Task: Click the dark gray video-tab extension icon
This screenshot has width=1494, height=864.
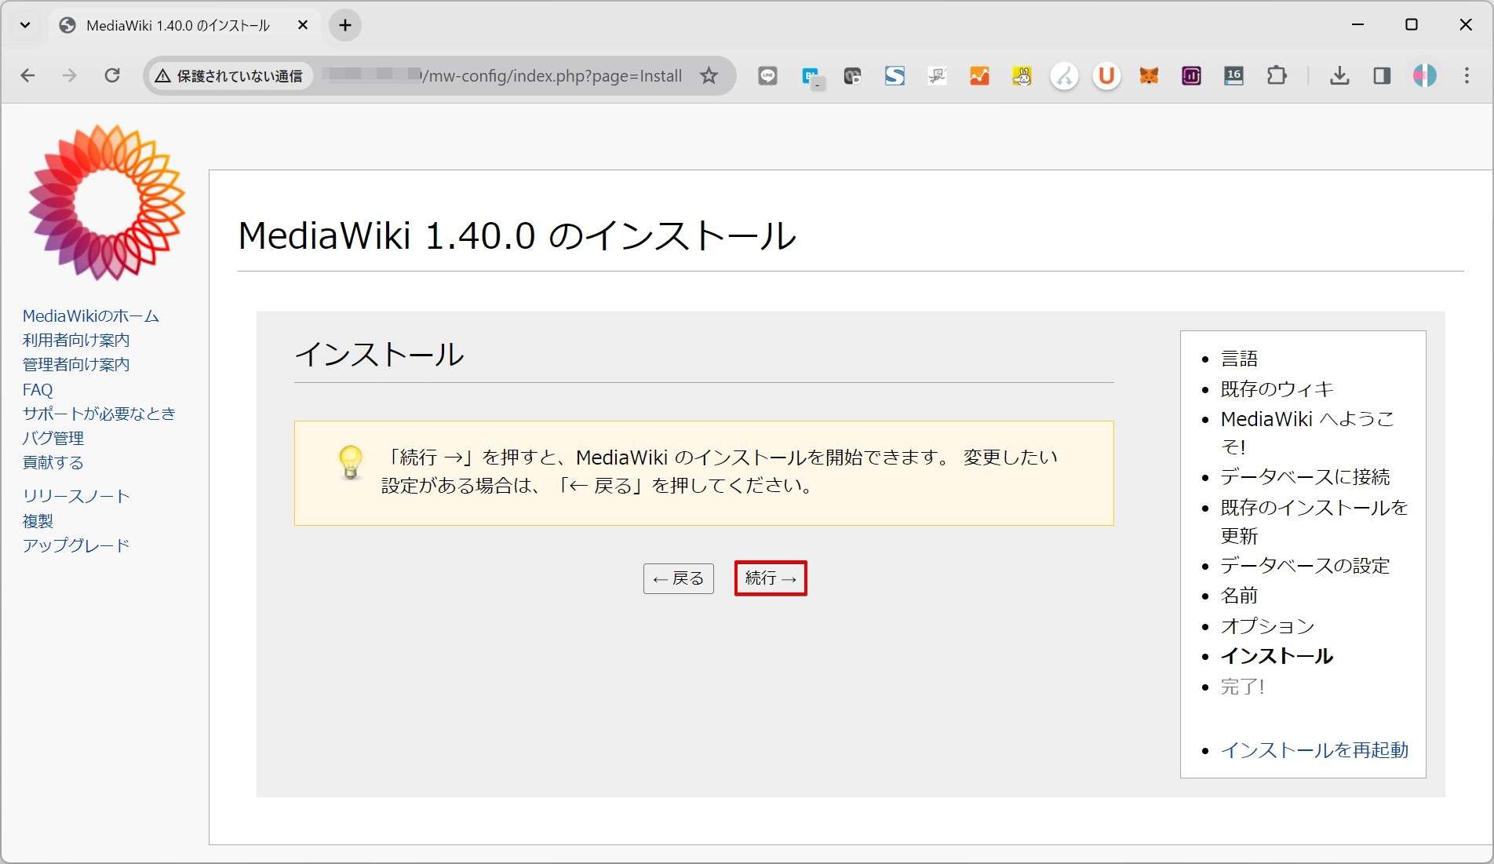Action: tap(852, 76)
